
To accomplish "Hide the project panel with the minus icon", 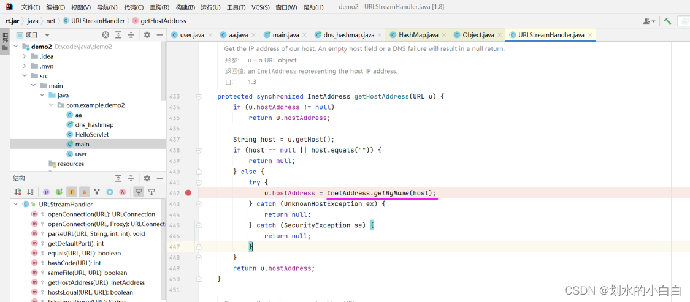I will [x=159, y=35].
